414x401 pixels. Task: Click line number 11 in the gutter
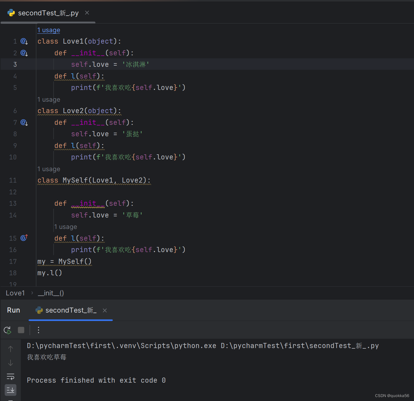13,180
